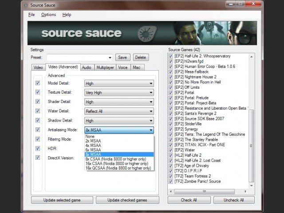This screenshot has width=284, height=213.
Task: Click the Source Sauce title bar icon
Action: [26, 5]
